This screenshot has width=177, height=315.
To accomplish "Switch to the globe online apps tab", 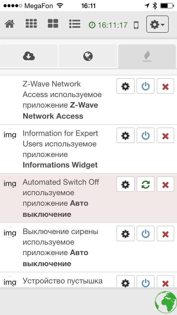I will tap(88, 56).
